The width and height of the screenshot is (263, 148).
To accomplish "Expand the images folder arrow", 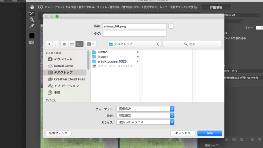I will (x=138, y=57).
